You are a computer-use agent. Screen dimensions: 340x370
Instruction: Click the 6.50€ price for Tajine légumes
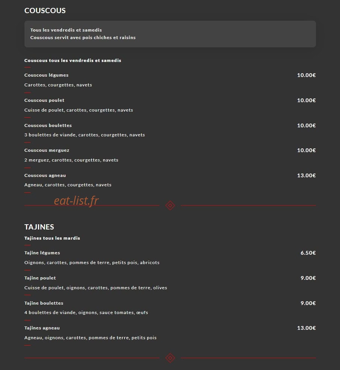[x=308, y=253]
